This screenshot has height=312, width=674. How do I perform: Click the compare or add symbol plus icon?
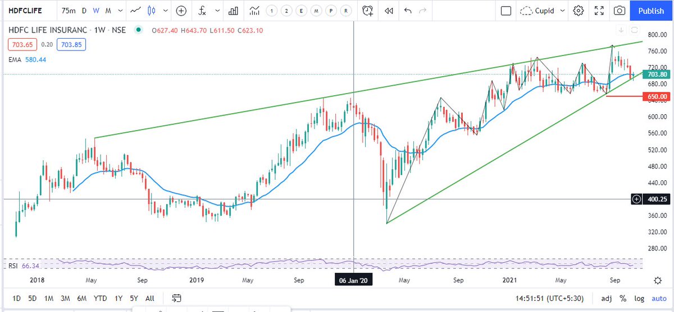(x=181, y=11)
